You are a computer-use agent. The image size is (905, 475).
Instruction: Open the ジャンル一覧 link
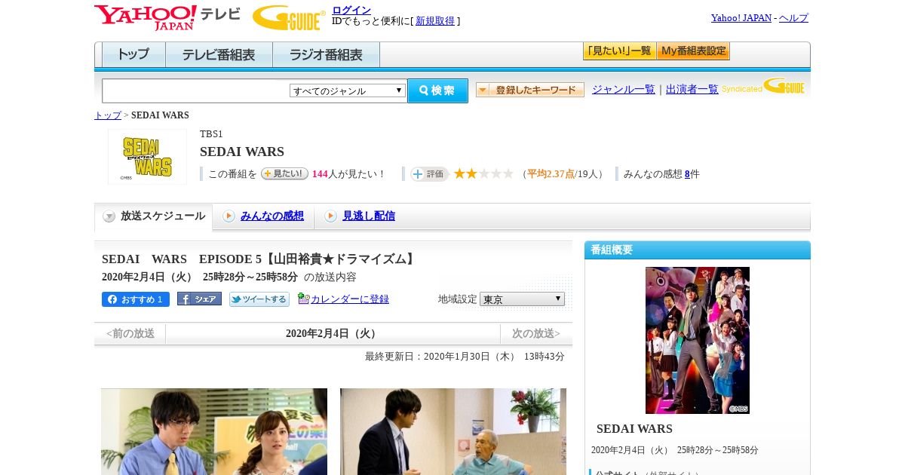(624, 90)
